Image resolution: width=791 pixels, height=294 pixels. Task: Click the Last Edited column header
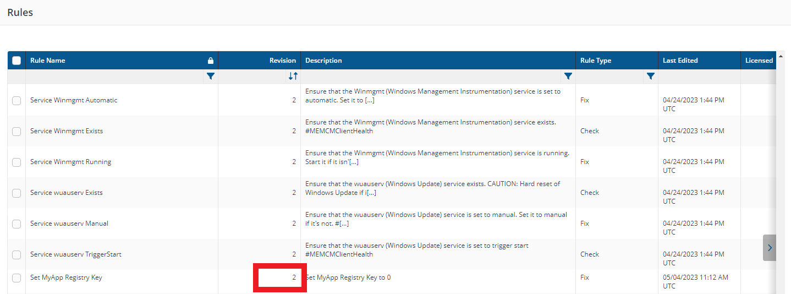tap(680, 61)
